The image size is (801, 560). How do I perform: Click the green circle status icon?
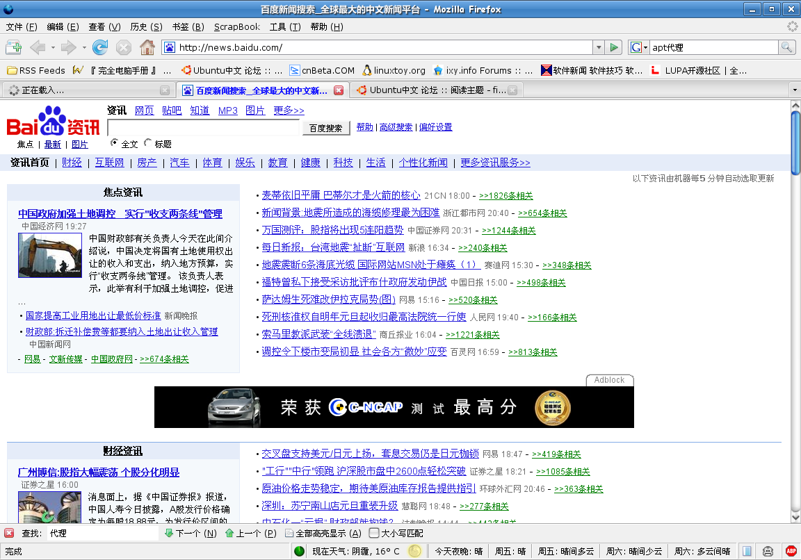(x=300, y=552)
